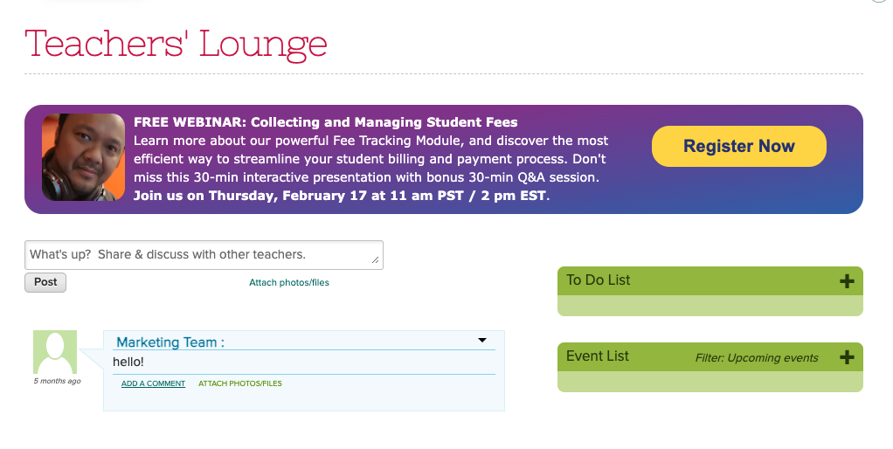Click the Post button
This screenshot has height=449, width=893.
pyautogui.click(x=45, y=282)
